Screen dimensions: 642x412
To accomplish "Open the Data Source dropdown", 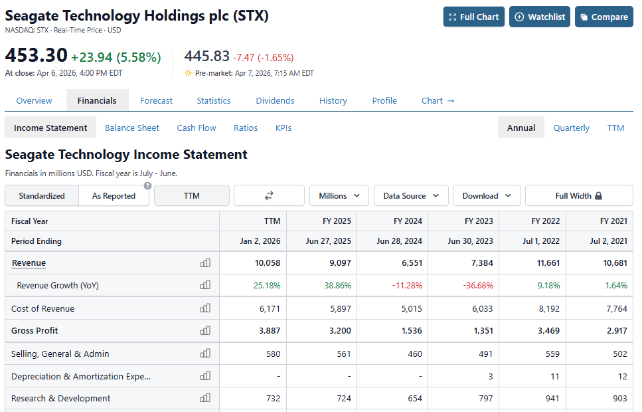I will click(x=411, y=195).
